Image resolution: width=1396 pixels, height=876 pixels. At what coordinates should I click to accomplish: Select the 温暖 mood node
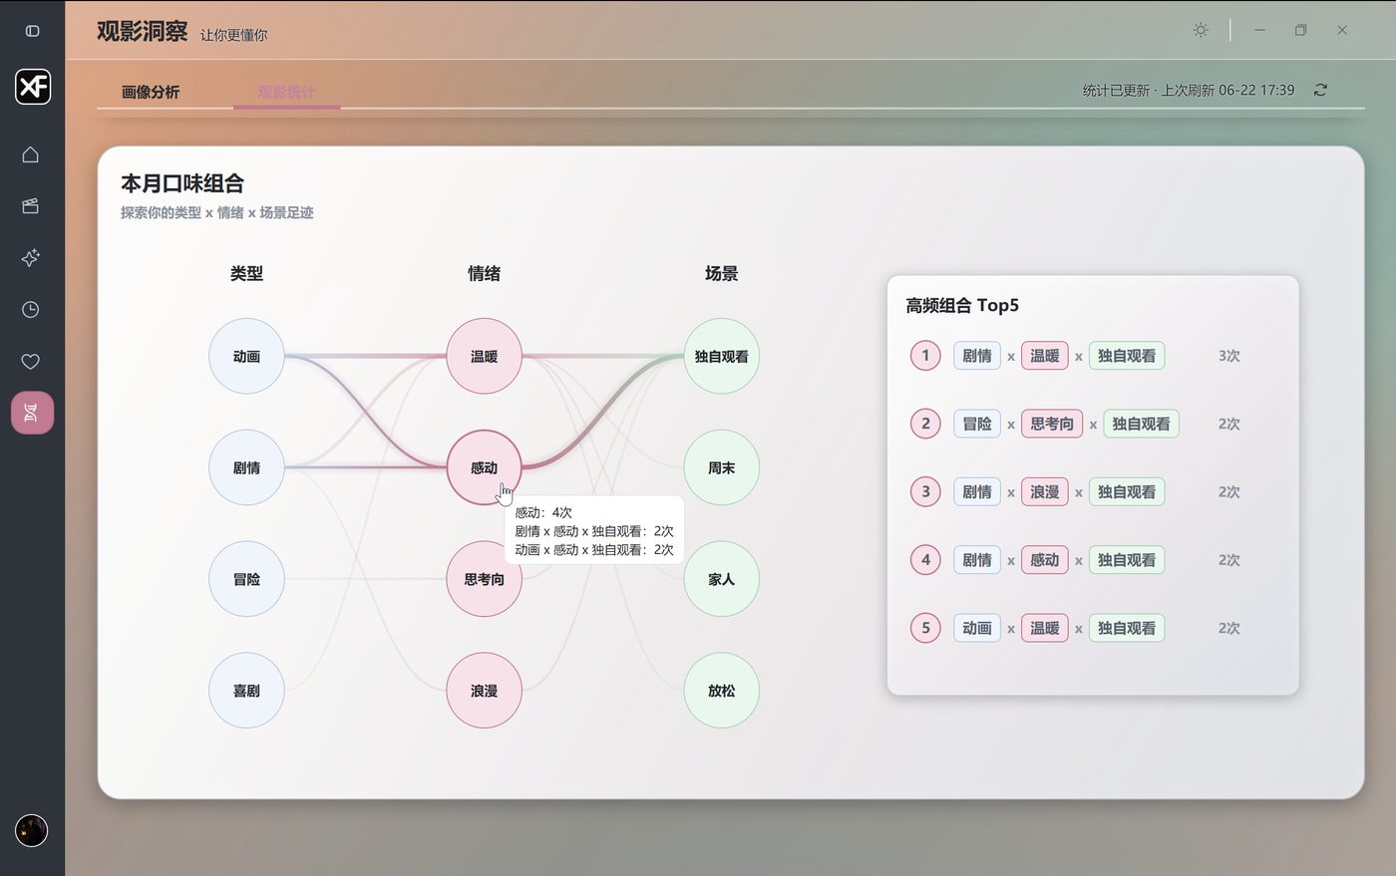[x=484, y=356]
